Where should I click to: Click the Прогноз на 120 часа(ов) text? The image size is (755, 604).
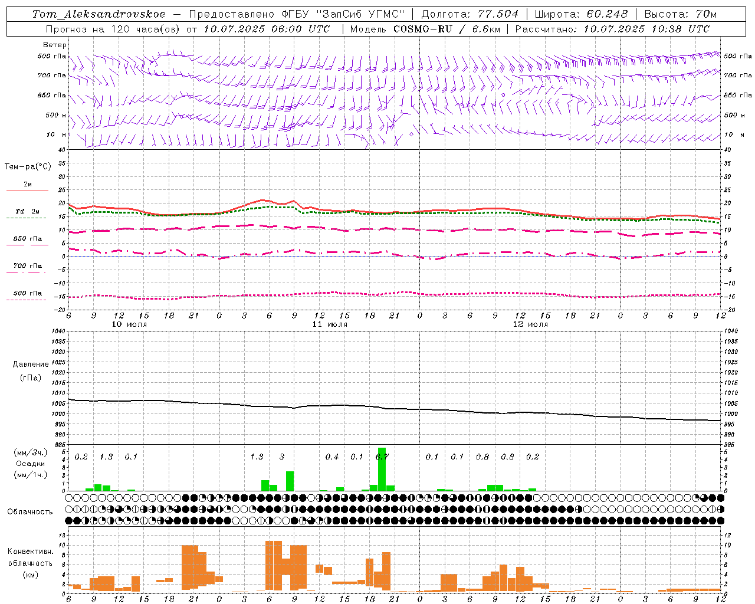coord(114,29)
